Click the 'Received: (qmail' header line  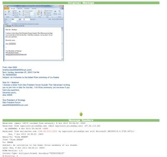[x=44, y=123]
